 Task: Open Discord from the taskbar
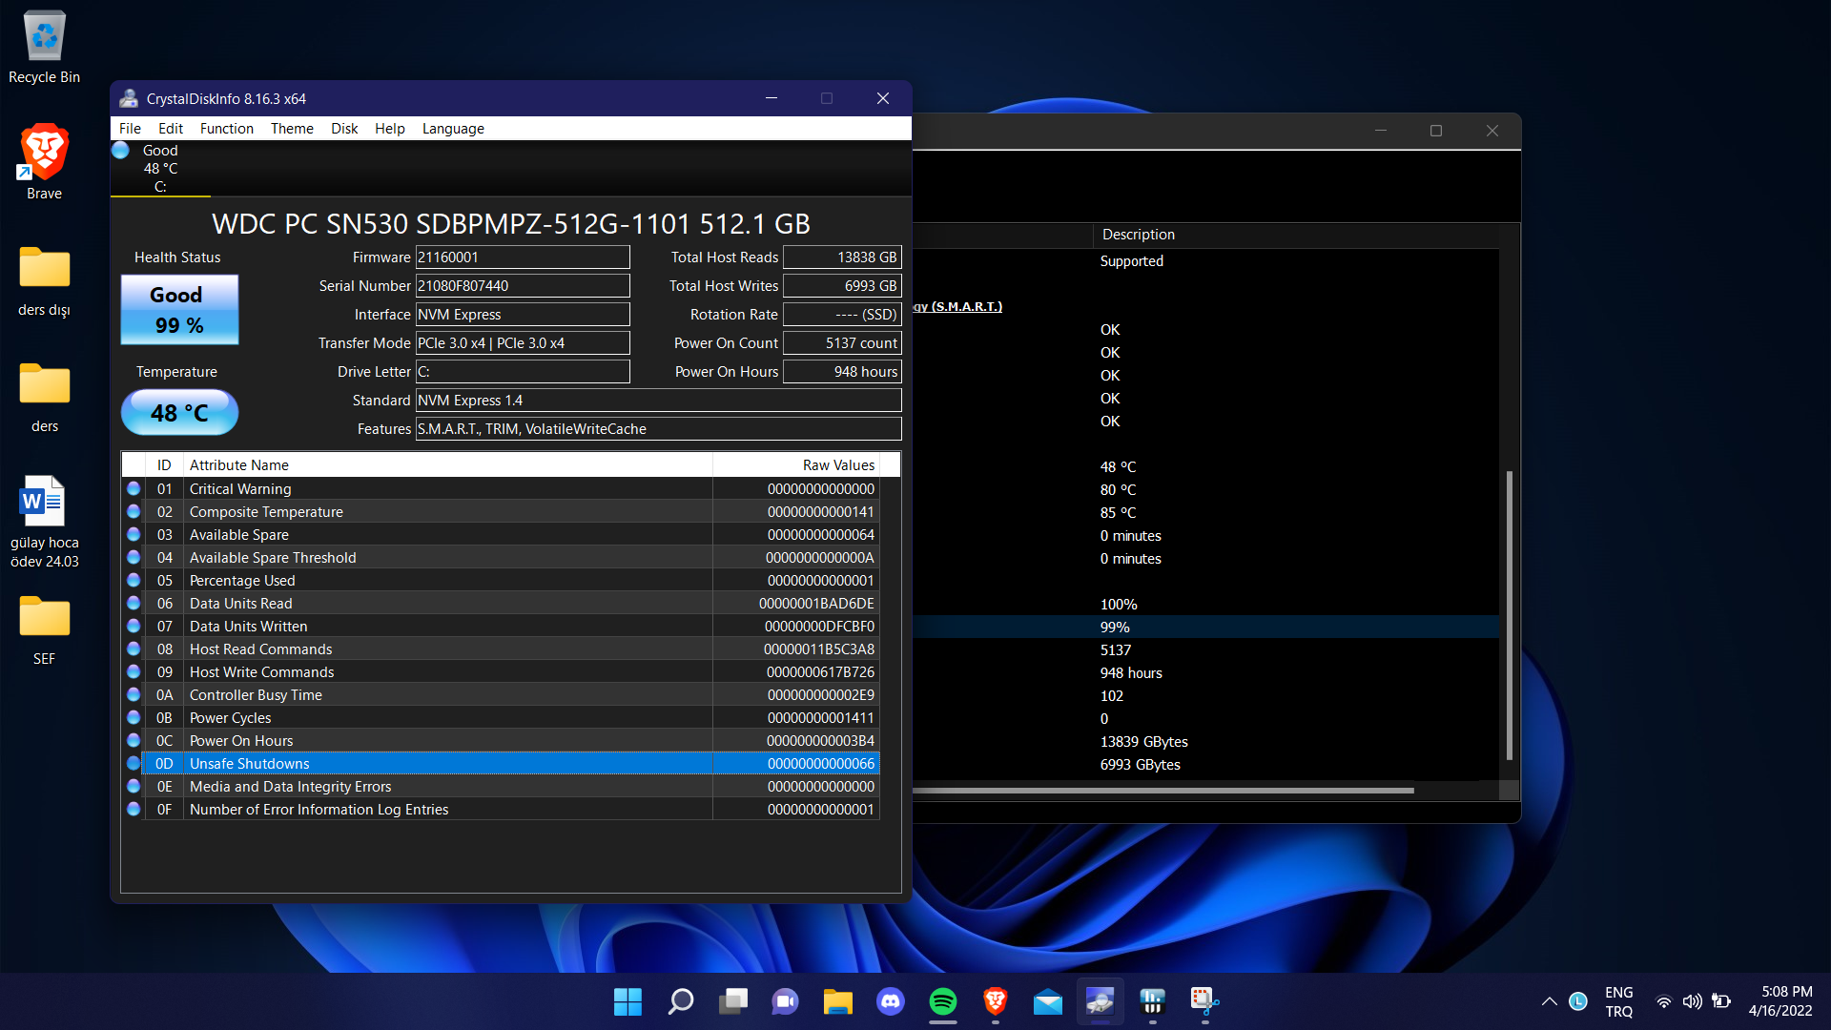(x=890, y=1001)
